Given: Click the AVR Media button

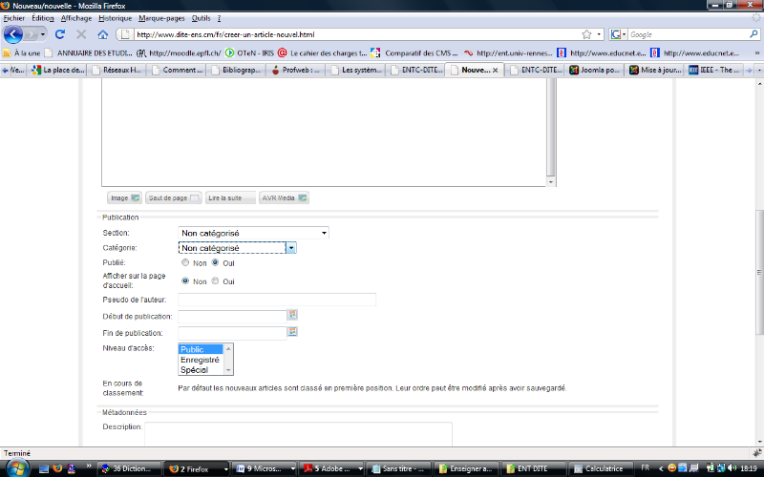Looking at the screenshot, I should point(284,197).
